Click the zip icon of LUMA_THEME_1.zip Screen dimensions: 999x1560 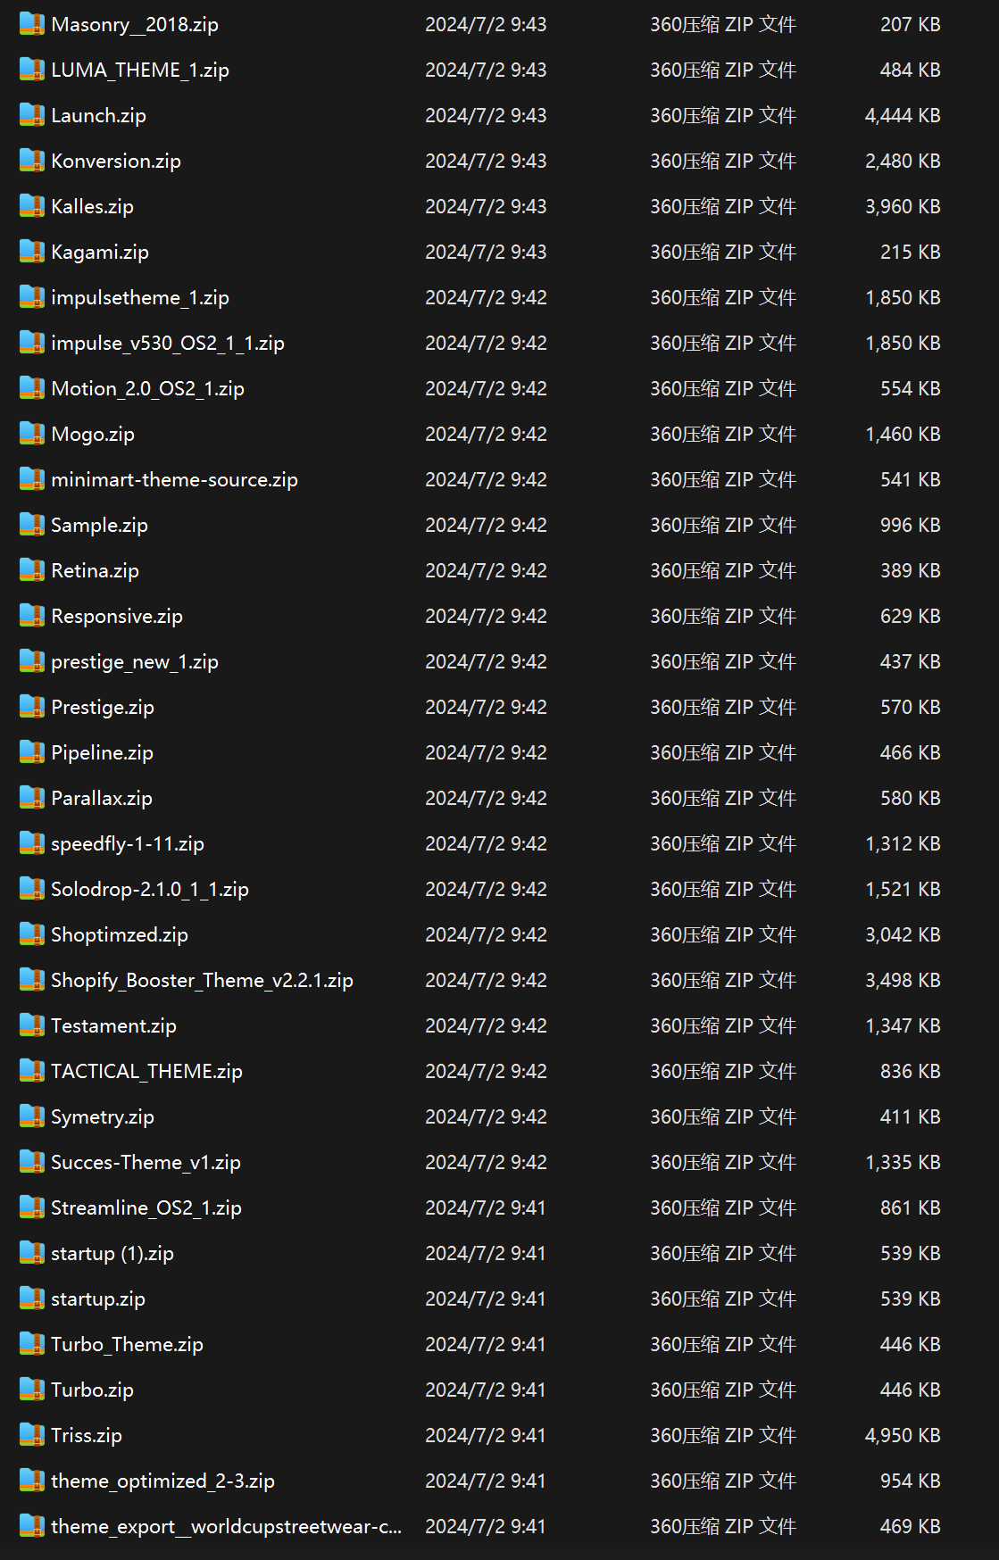click(32, 70)
